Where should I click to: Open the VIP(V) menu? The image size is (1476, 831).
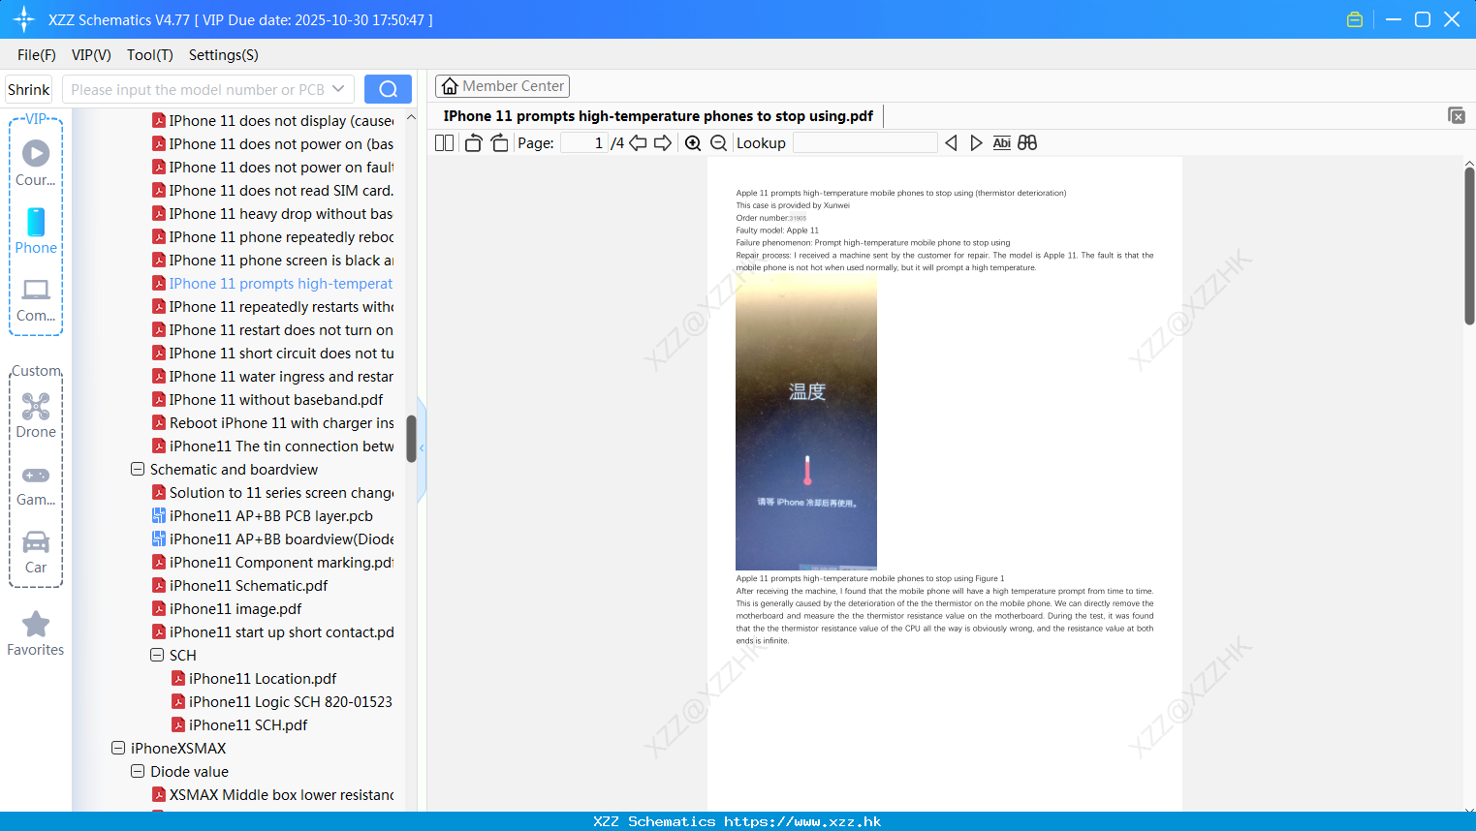91,55
